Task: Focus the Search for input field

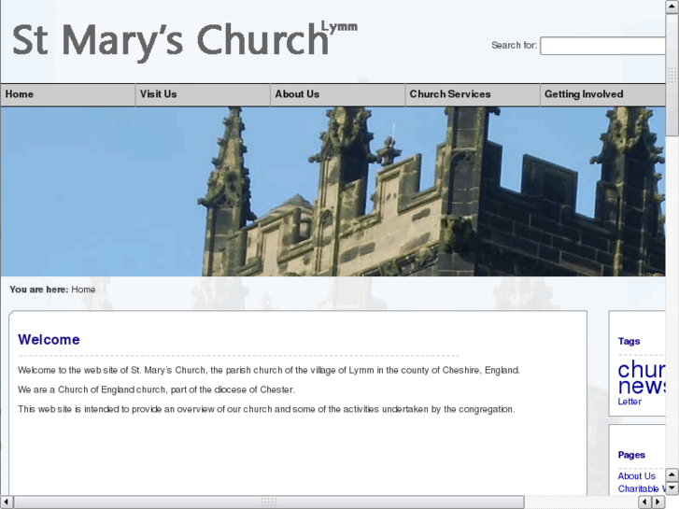Action: point(602,46)
